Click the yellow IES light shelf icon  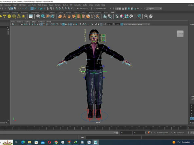coord(19,17)
